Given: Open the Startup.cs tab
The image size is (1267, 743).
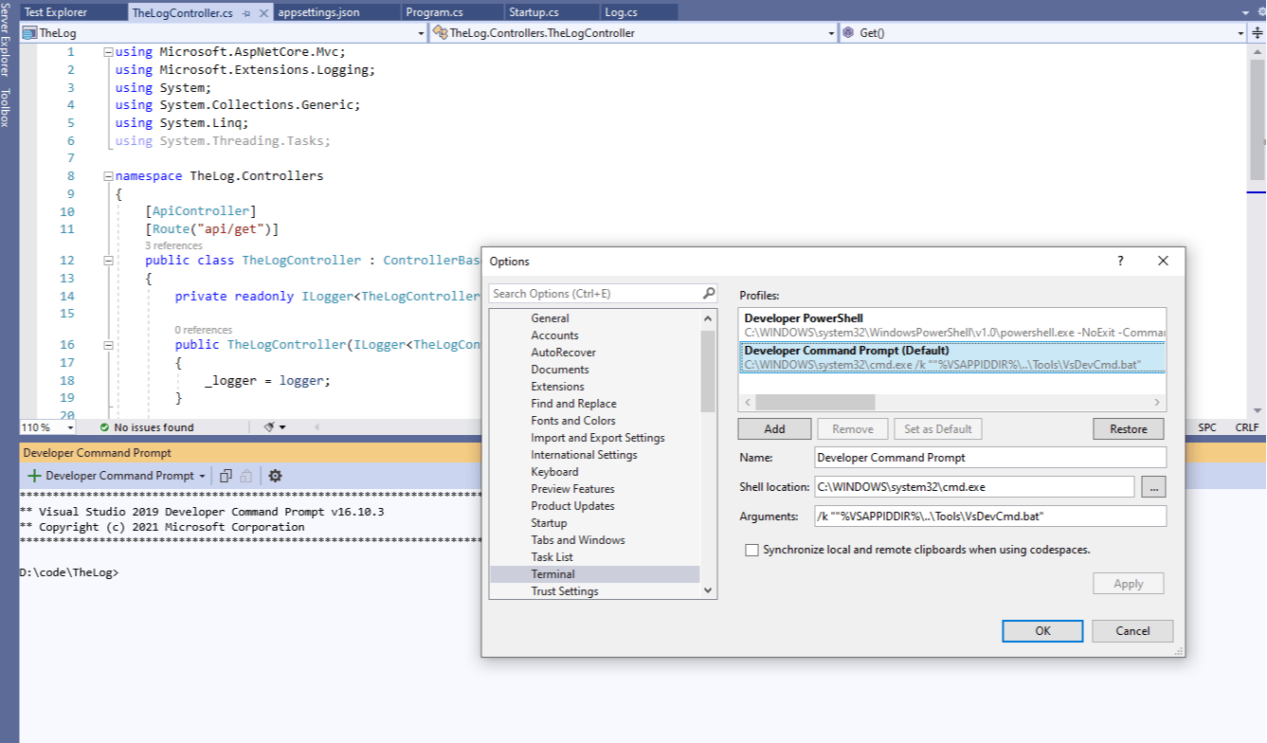Looking at the screenshot, I should (534, 12).
